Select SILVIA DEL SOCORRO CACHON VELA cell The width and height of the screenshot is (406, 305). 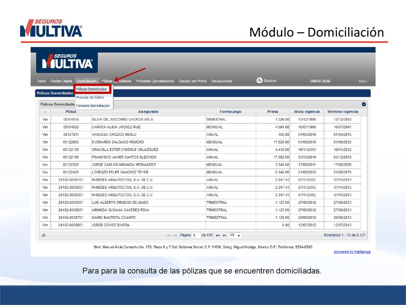148,119
